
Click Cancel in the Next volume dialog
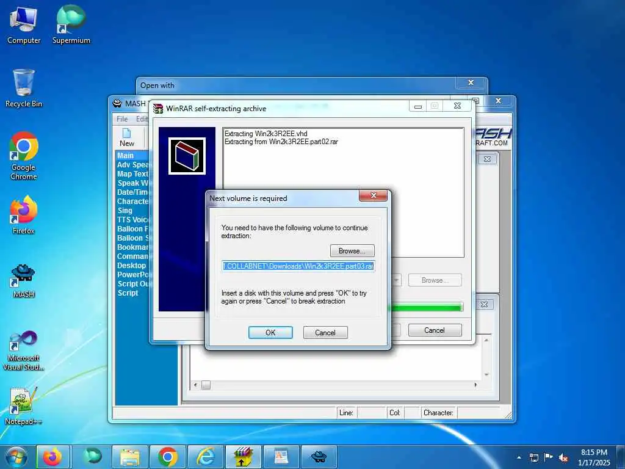325,333
